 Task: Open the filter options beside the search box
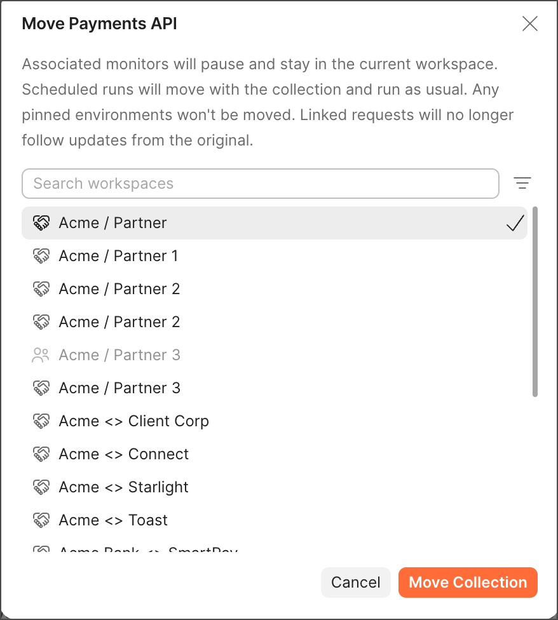pos(522,184)
